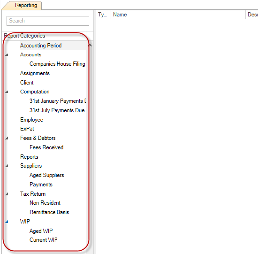Viewport: 258px width, 254px height.
Task: Sort by the Name column header
Action: 178,15
